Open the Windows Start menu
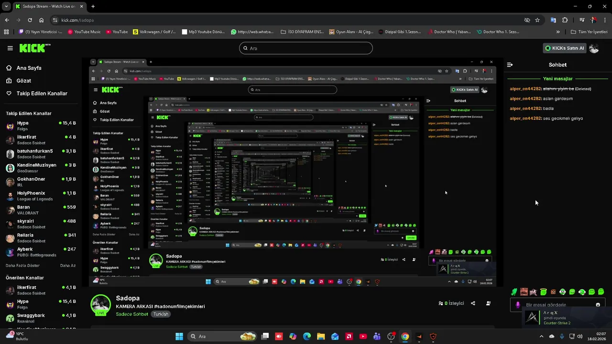 [179, 336]
